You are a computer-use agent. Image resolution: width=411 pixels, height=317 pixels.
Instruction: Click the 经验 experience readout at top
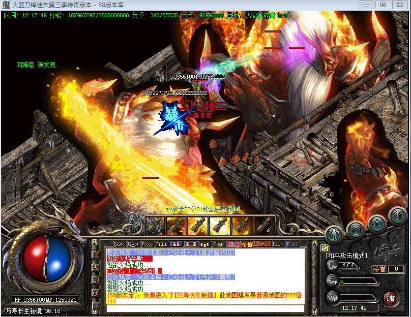89,15
